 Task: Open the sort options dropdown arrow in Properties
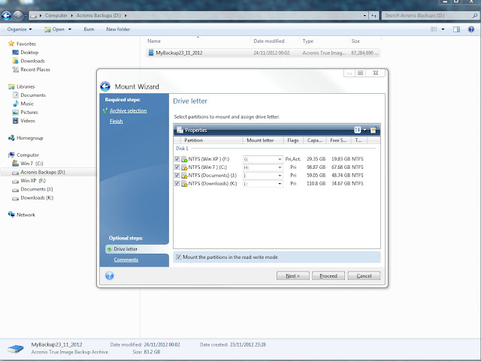365,130
